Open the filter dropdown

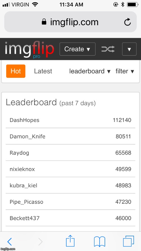(x=125, y=71)
